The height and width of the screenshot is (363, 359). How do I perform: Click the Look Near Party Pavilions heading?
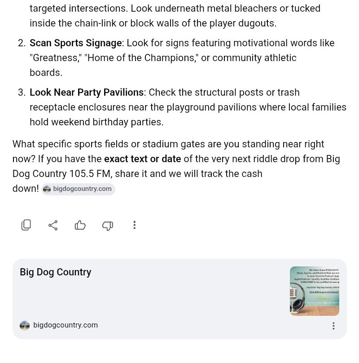(x=87, y=93)
